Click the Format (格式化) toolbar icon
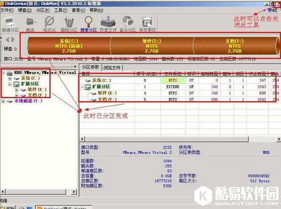 [49, 23]
